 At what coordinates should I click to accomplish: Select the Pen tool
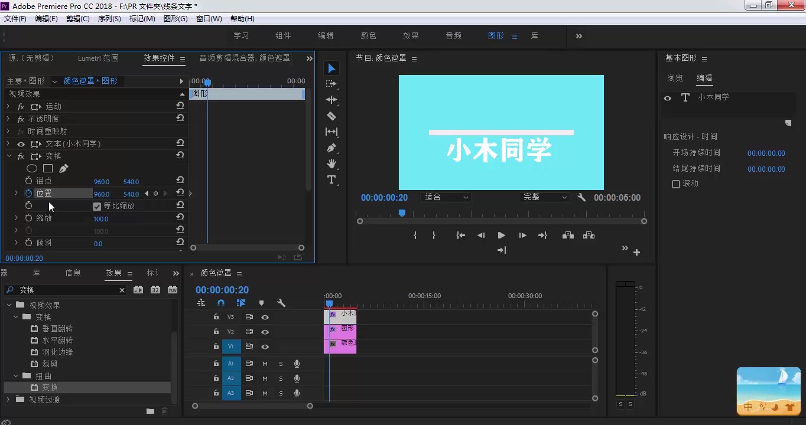(331, 148)
